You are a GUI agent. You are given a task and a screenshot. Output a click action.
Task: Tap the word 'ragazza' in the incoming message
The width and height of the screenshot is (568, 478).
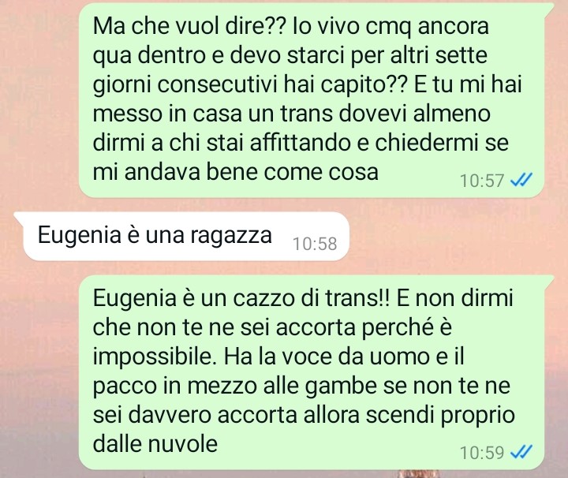(230, 236)
